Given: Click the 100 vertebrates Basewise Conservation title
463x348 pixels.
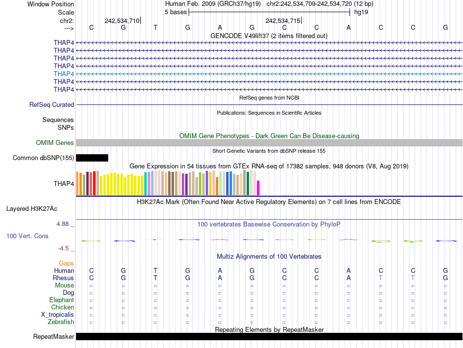Looking at the screenshot, I should 269,224.
